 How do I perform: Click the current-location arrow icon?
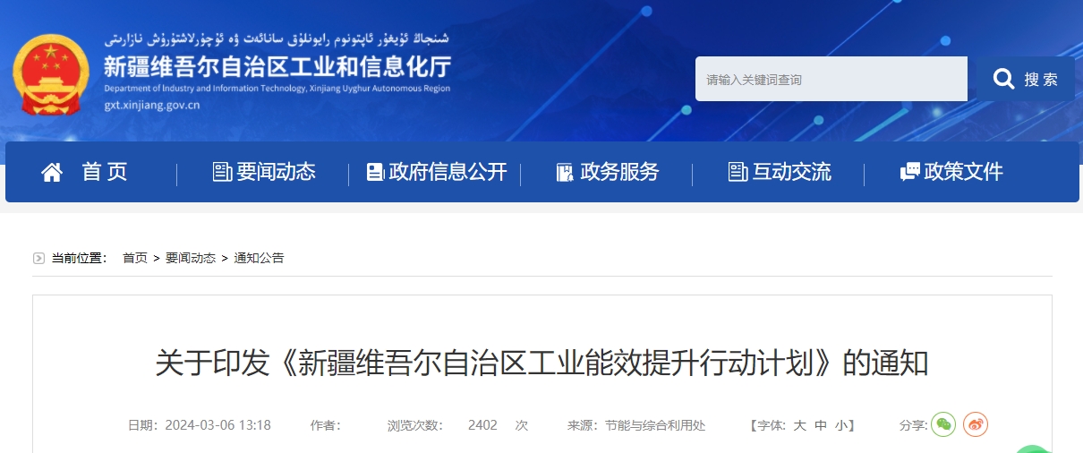(38, 258)
